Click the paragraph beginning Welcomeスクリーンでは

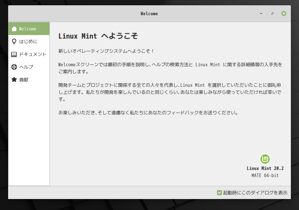click(x=170, y=68)
